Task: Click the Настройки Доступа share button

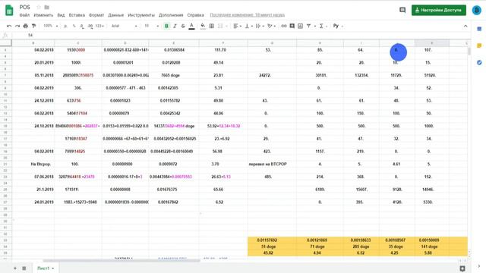Action: [439, 10]
